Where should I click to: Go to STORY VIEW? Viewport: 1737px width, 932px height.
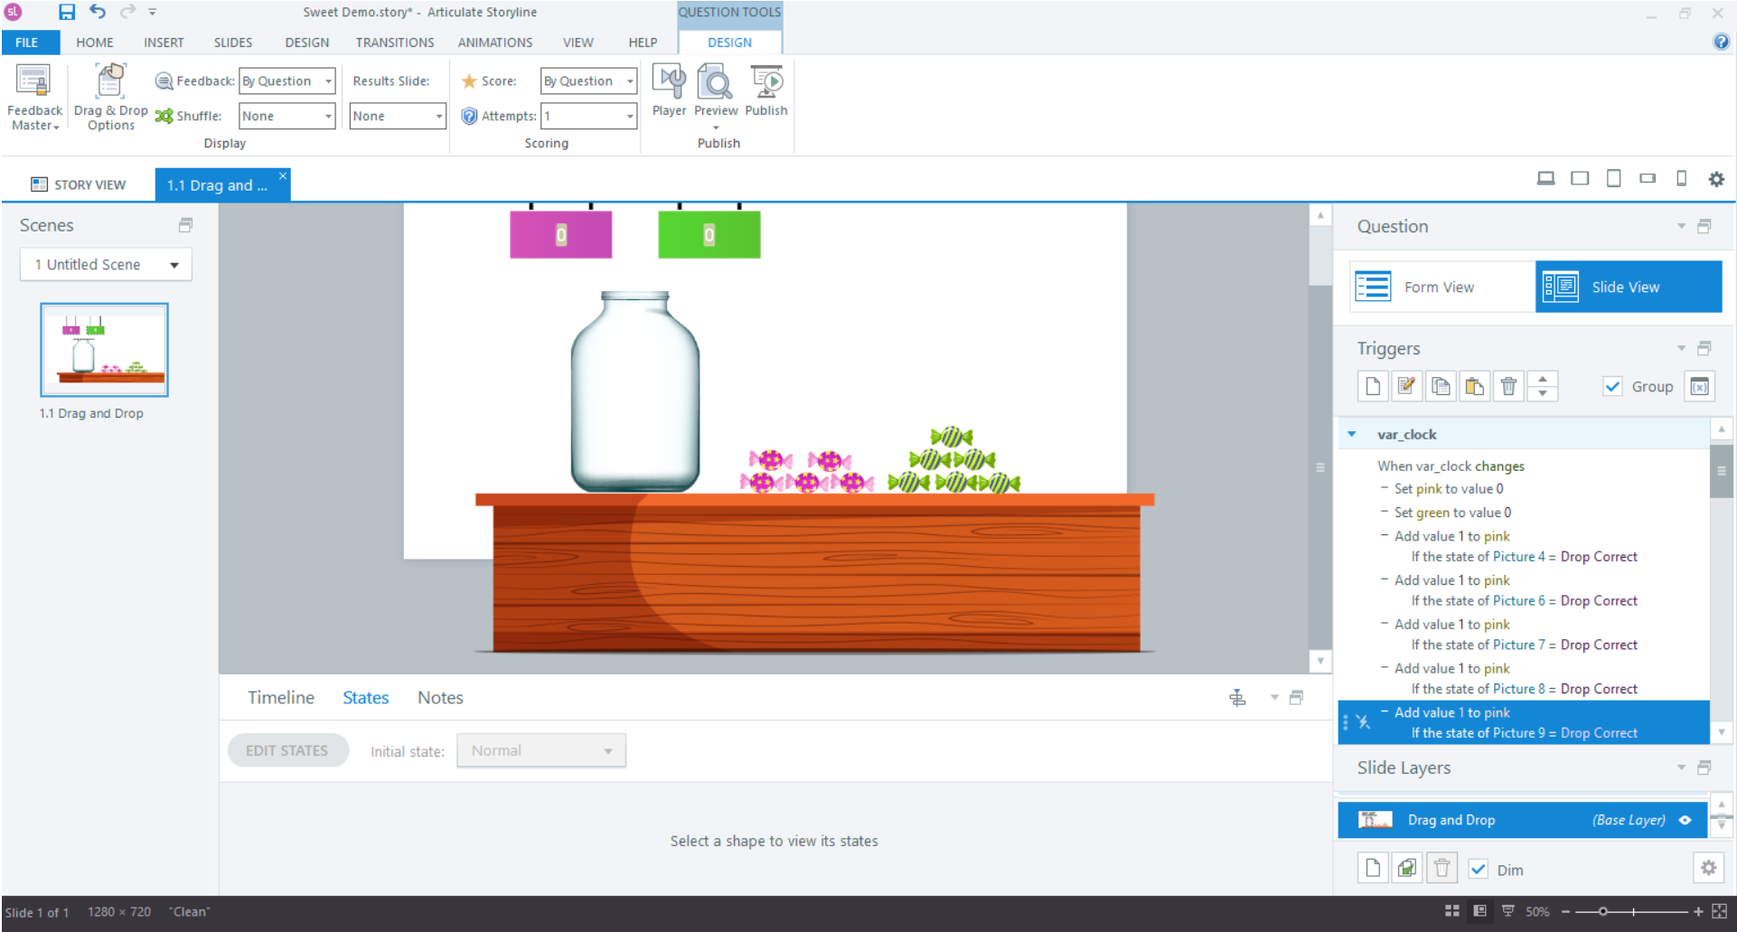tap(79, 184)
